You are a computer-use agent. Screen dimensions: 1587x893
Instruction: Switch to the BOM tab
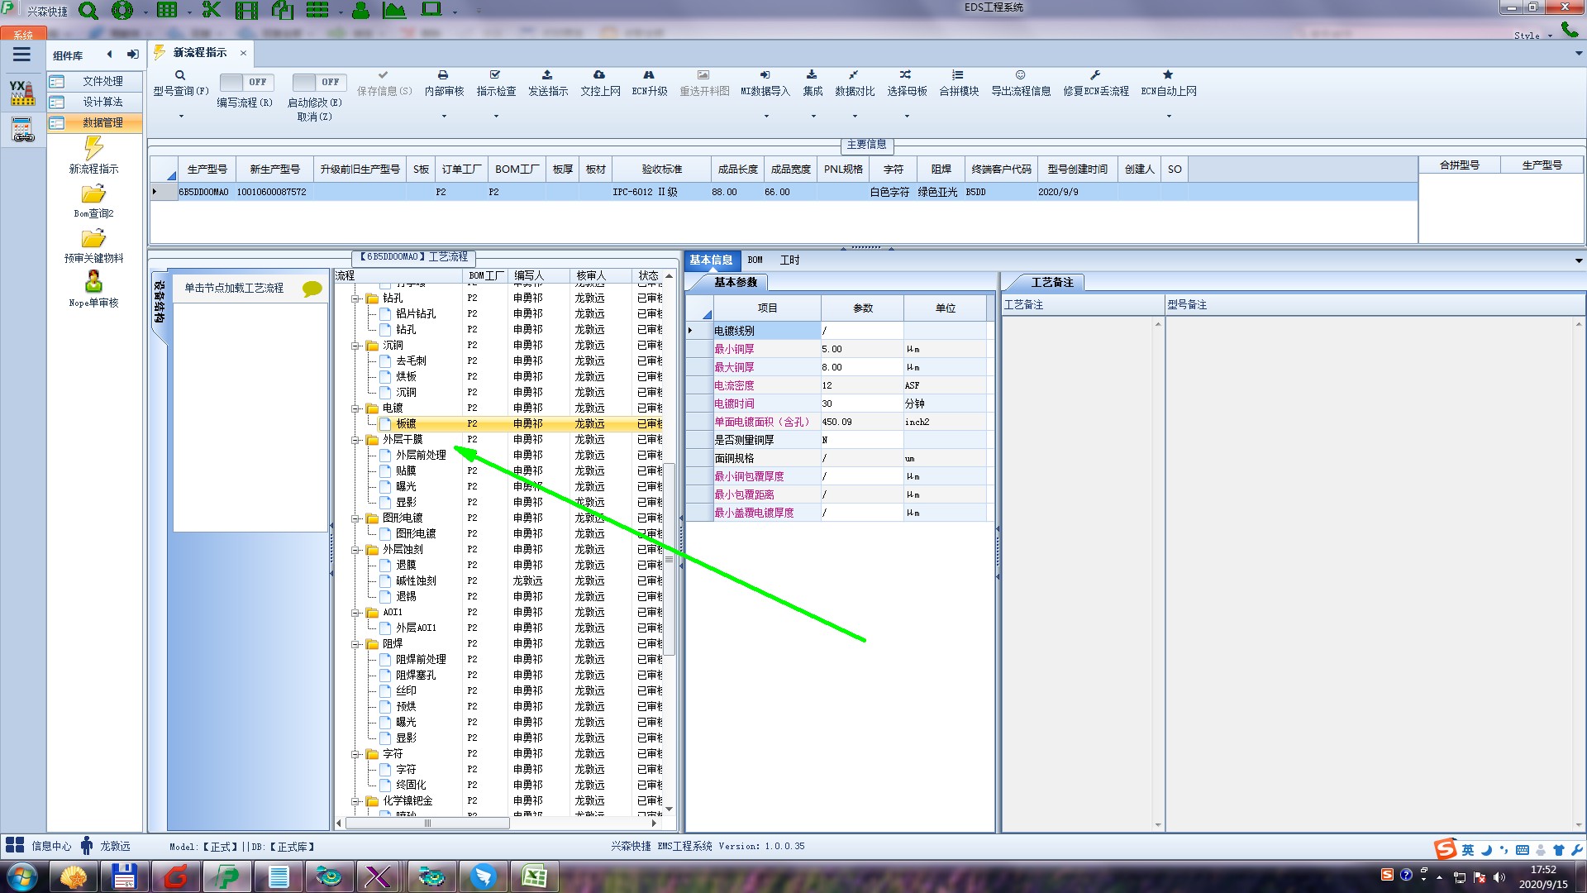pos(755,260)
